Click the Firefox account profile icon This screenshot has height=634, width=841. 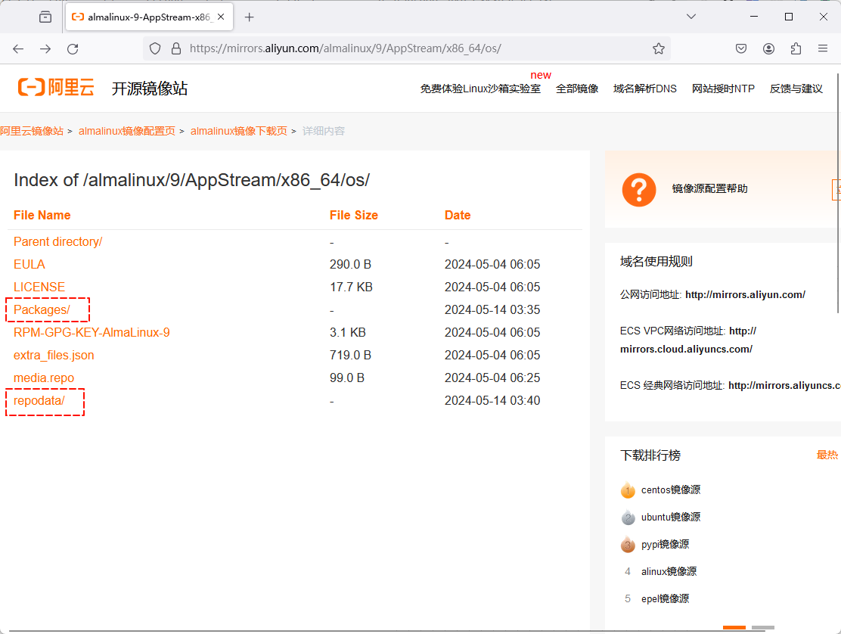768,48
